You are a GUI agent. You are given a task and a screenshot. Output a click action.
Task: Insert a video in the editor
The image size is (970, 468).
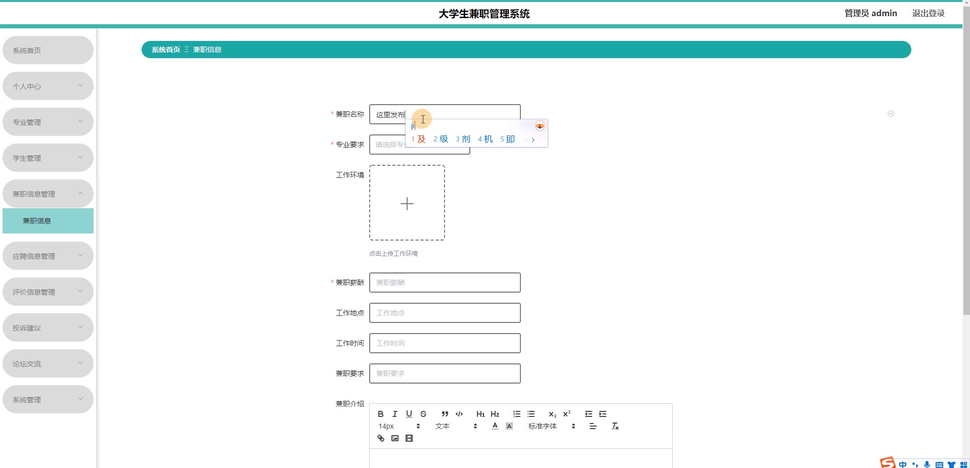409,438
